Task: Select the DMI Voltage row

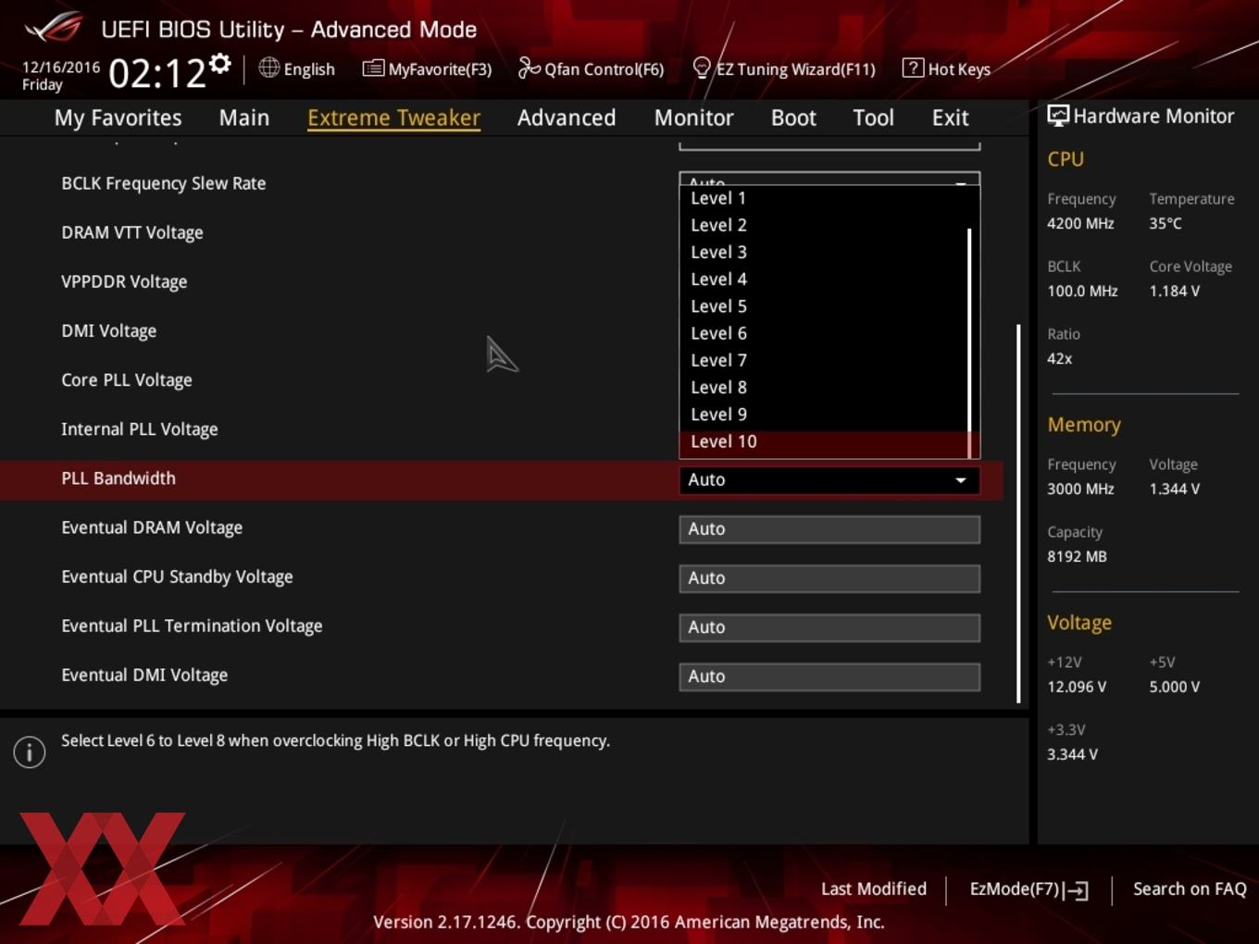Action: tap(500, 330)
